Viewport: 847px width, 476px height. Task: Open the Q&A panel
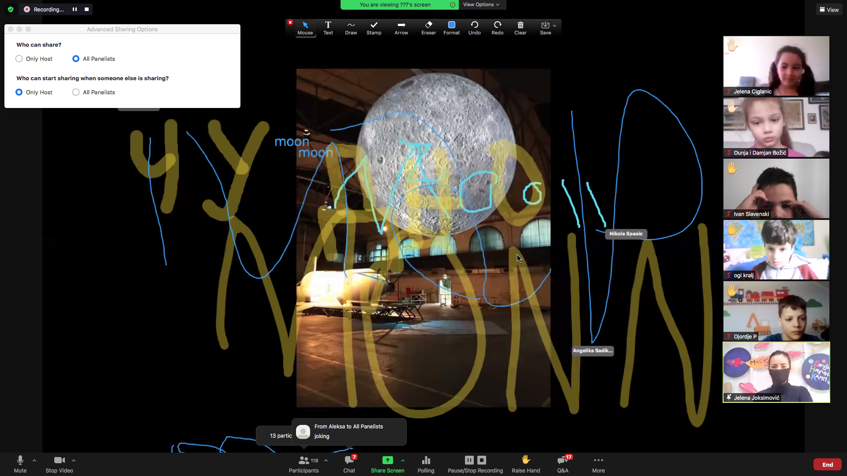click(562, 465)
